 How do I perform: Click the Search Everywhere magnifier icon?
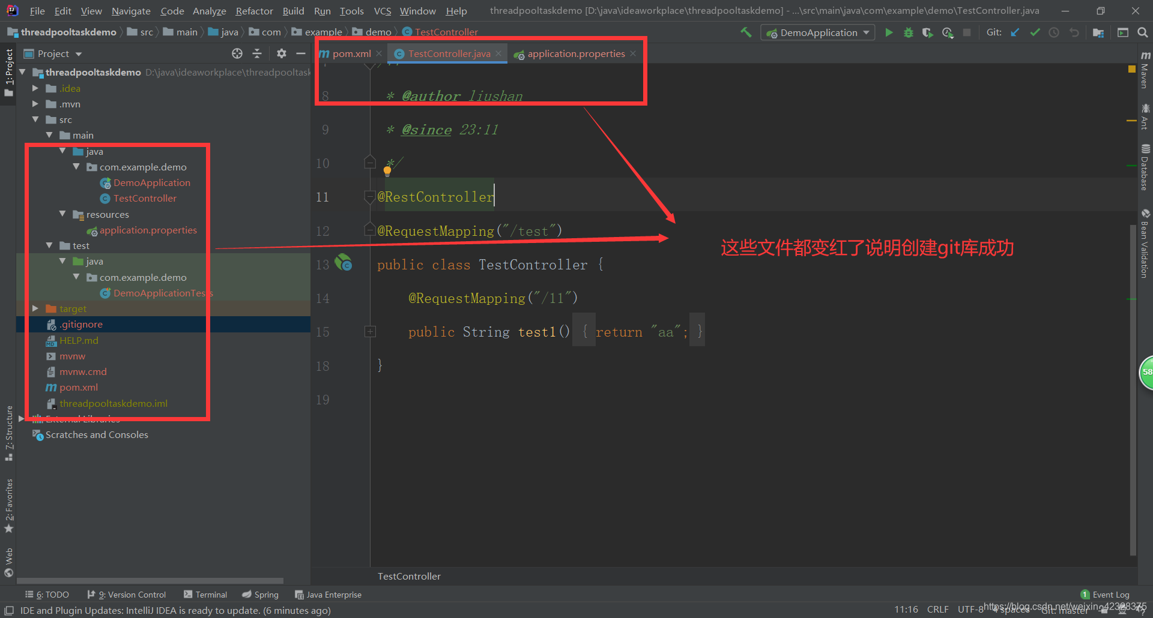[x=1142, y=32]
